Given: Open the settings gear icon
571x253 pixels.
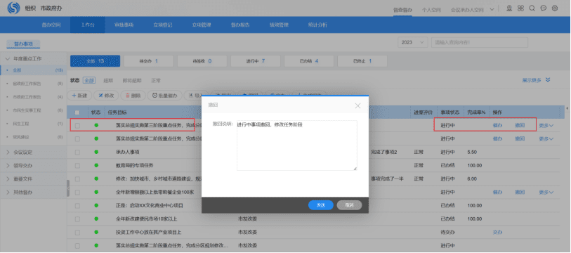Looking at the screenshot, I should (555, 8).
